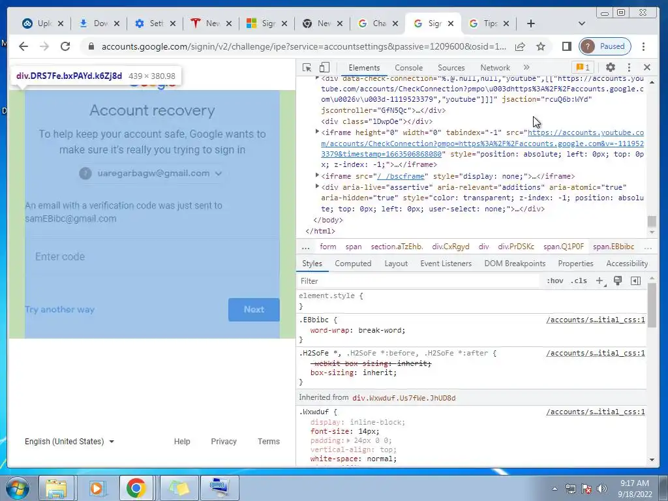The image size is (668, 501).
Task: Expand the aria-live assertive div node
Action: [x=317, y=187]
